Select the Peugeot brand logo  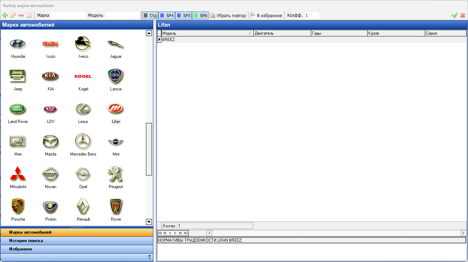[116, 174]
